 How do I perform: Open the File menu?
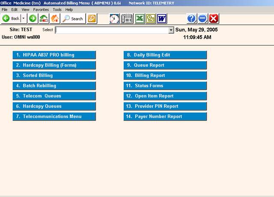(5, 9)
